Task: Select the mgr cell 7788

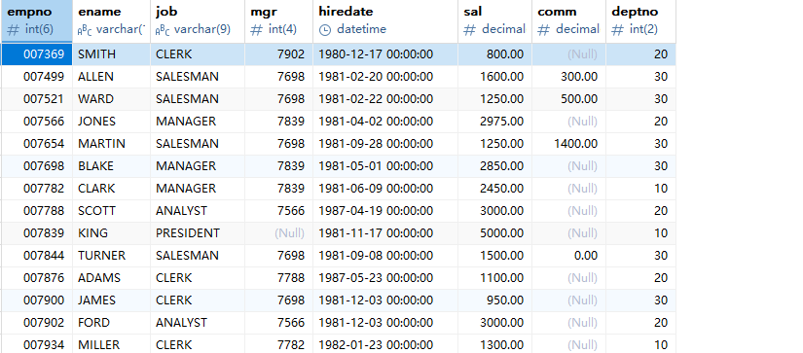Action: (278, 278)
